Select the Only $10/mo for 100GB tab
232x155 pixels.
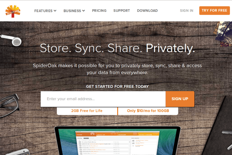pos(148,111)
